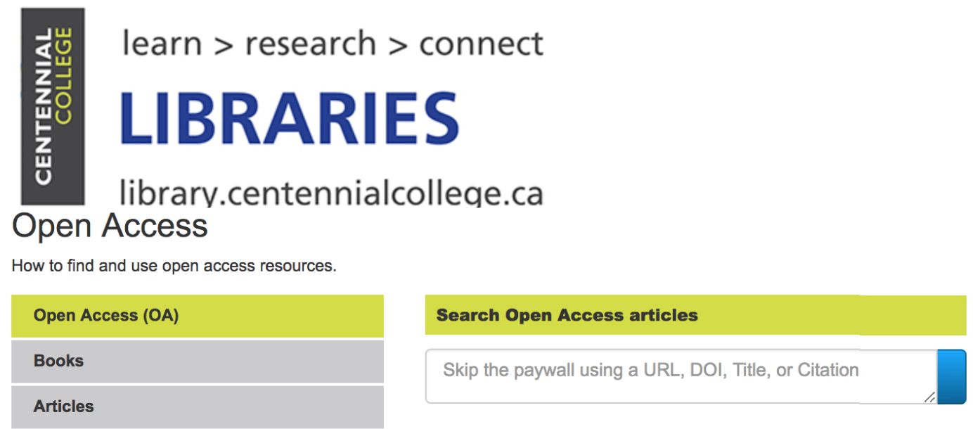
Task: Open the Books tab
Action: pos(198,361)
